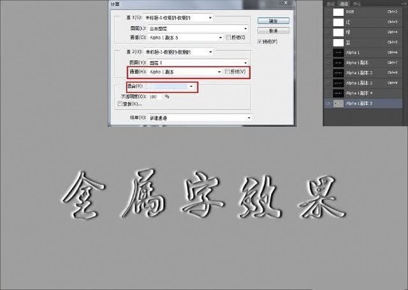Open Source 1 Channel dropdown showing Alpha 1 副本 5
The image size is (408, 290).
pos(186,38)
